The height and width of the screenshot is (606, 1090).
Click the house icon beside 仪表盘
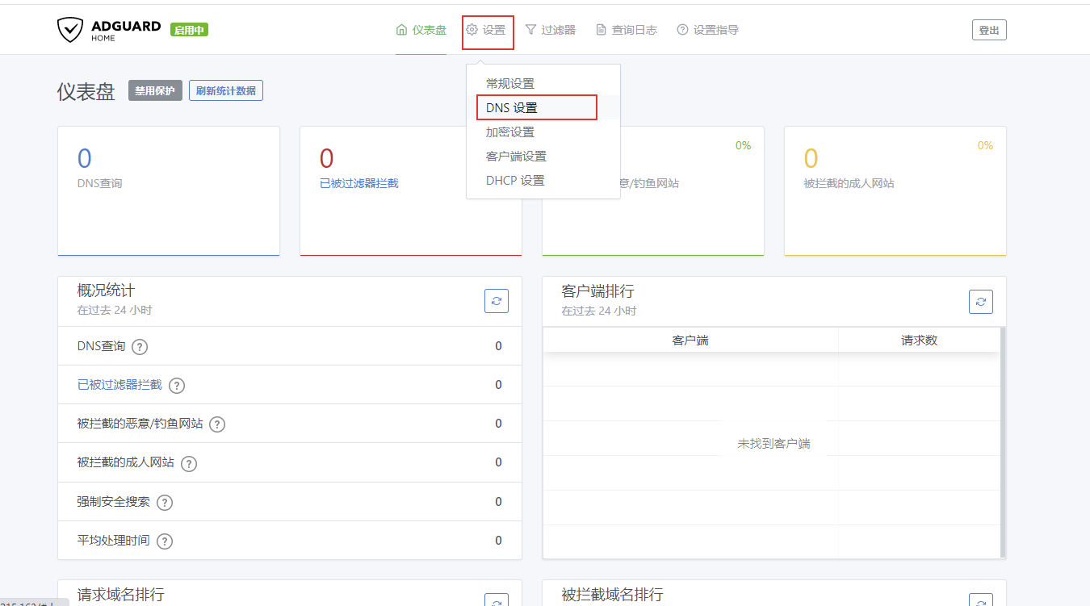pos(401,30)
